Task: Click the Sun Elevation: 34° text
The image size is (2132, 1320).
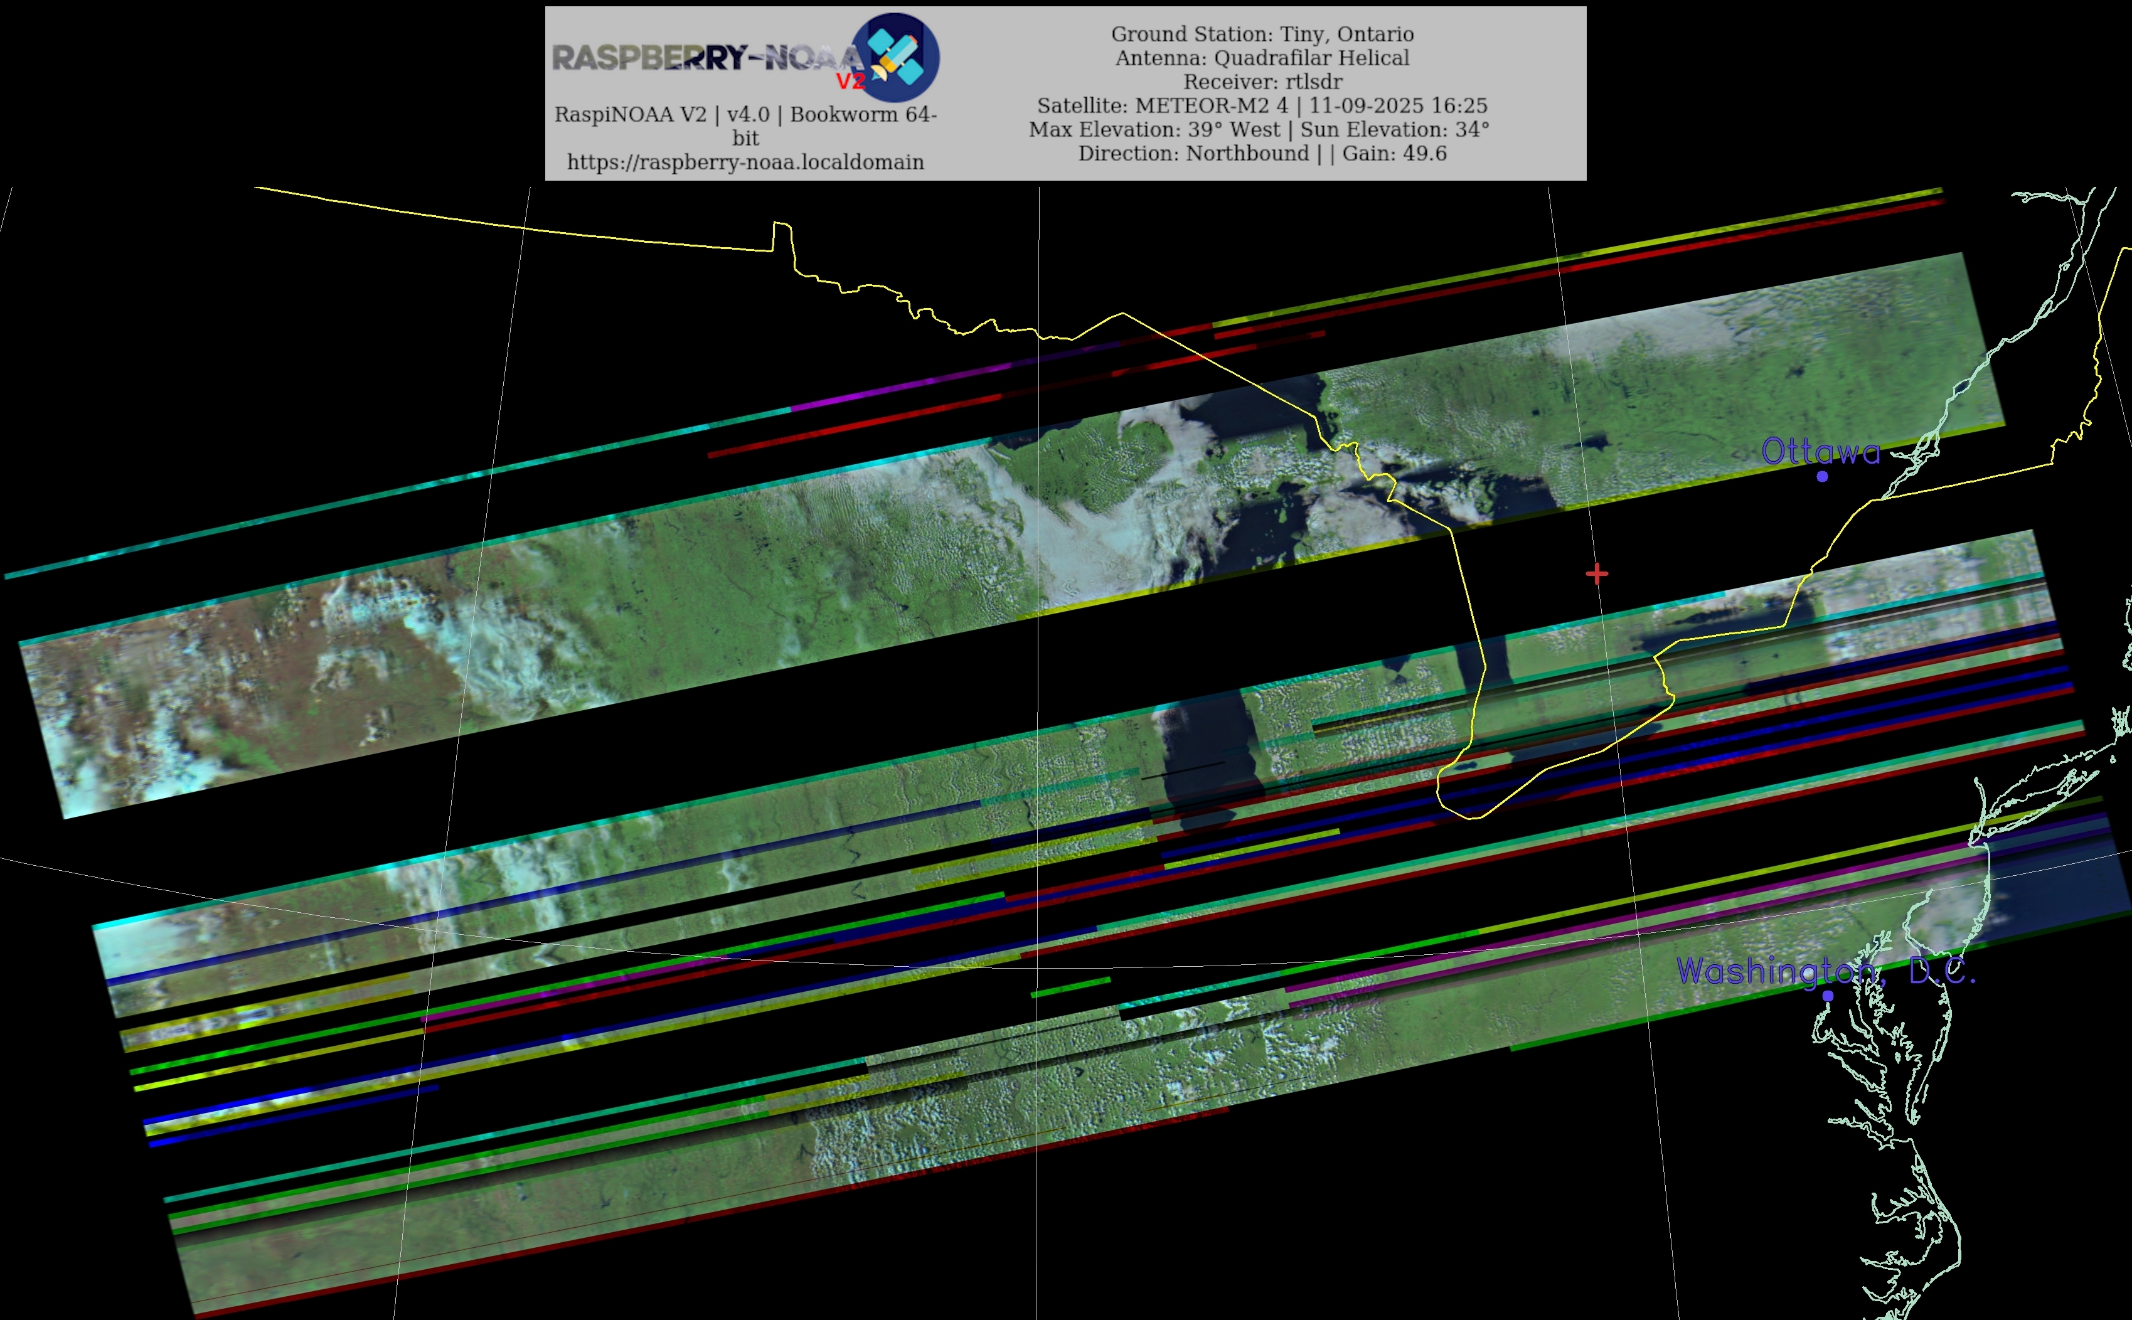Action: pyautogui.click(x=1394, y=129)
